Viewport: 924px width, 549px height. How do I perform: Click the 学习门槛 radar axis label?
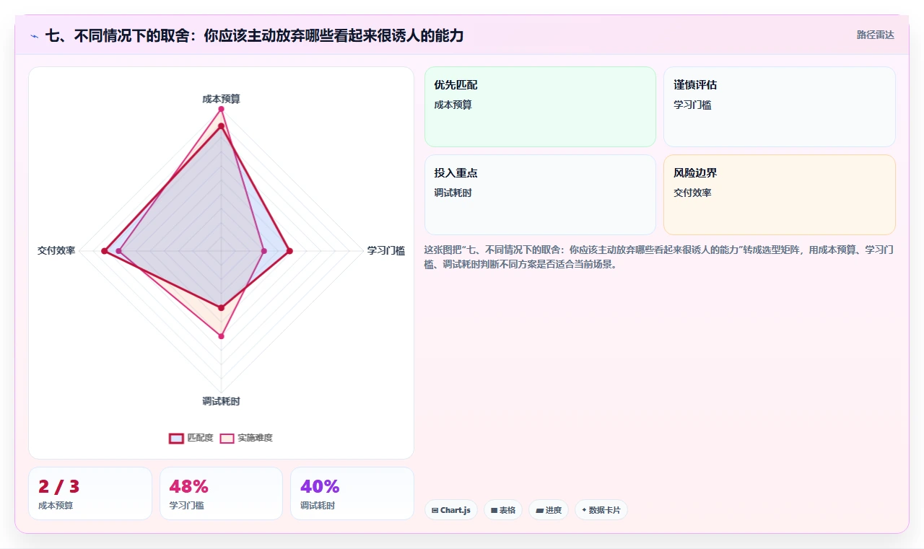click(386, 251)
